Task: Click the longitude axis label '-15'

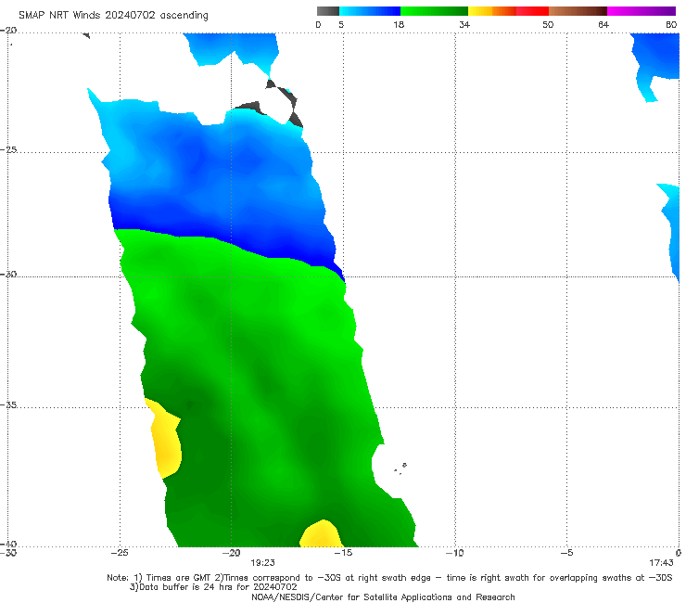Action: pyautogui.click(x=343, y=553)
